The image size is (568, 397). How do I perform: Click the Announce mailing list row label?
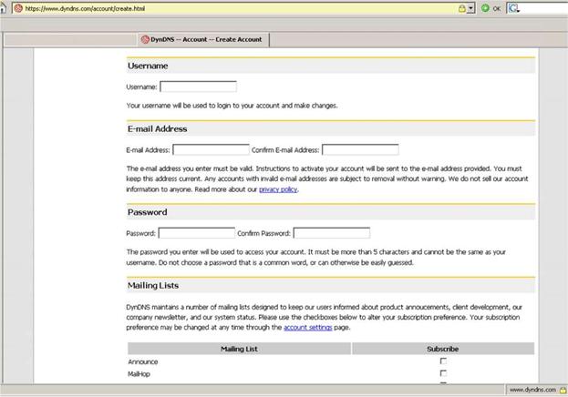(143, 361)
